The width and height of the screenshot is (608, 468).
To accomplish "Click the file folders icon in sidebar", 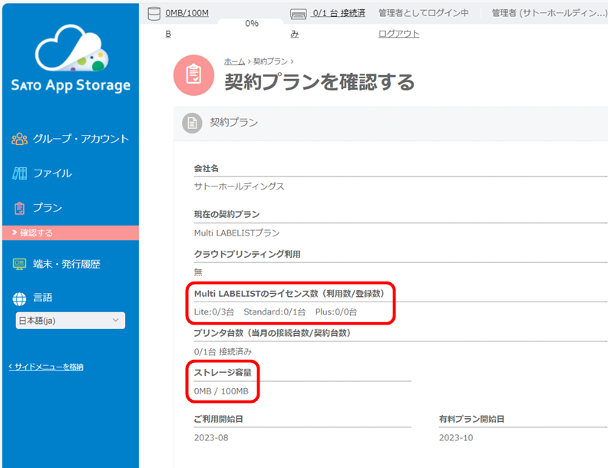I will pyautogui.click(x=19, y=173).
